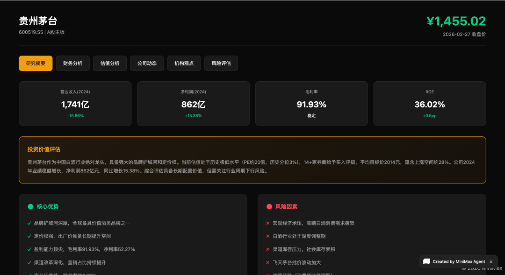505x275 pixels.
Task: Click the 风险因素 heading
Action: tap(286, 206)
